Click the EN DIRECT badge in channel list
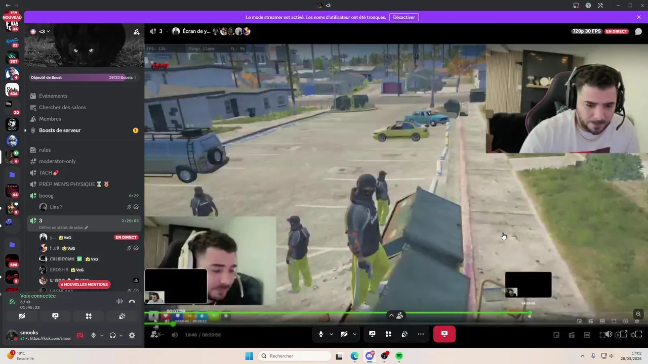 click(126, 237)
